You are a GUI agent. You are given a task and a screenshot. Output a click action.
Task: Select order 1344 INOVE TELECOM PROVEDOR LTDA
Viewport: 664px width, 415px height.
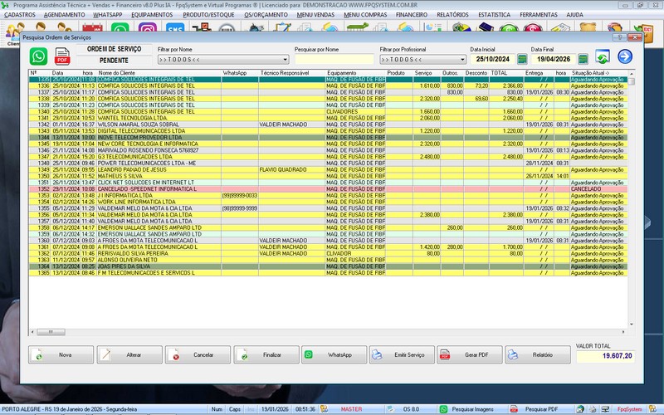pos(328,138)
